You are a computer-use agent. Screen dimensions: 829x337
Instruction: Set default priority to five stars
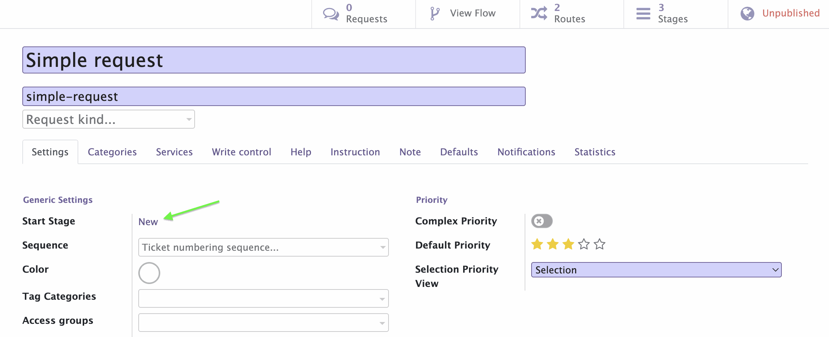click(600, 244)
